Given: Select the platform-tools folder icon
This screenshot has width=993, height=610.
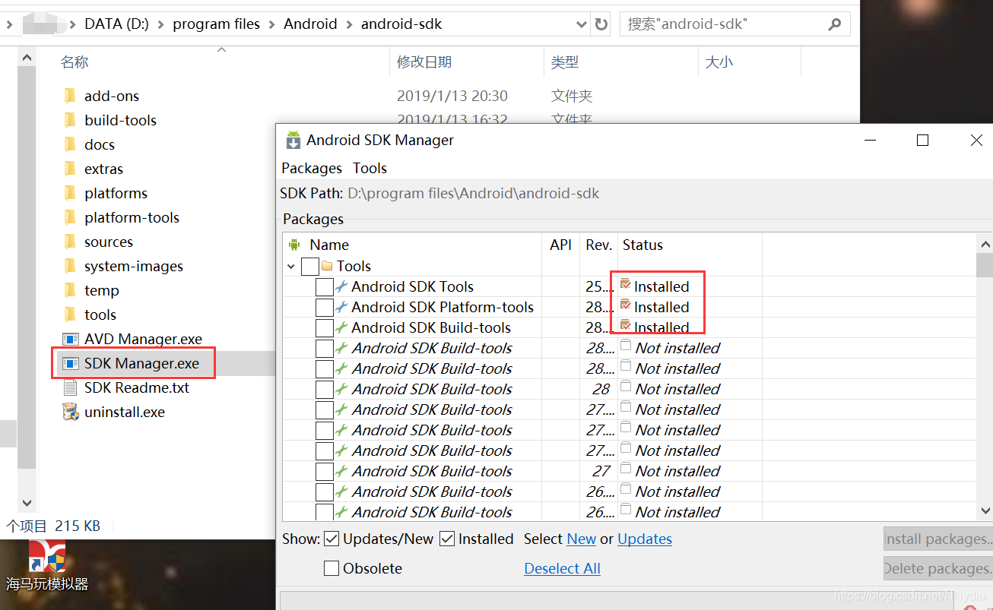Looking at the screenshot, I should (71, 217).
